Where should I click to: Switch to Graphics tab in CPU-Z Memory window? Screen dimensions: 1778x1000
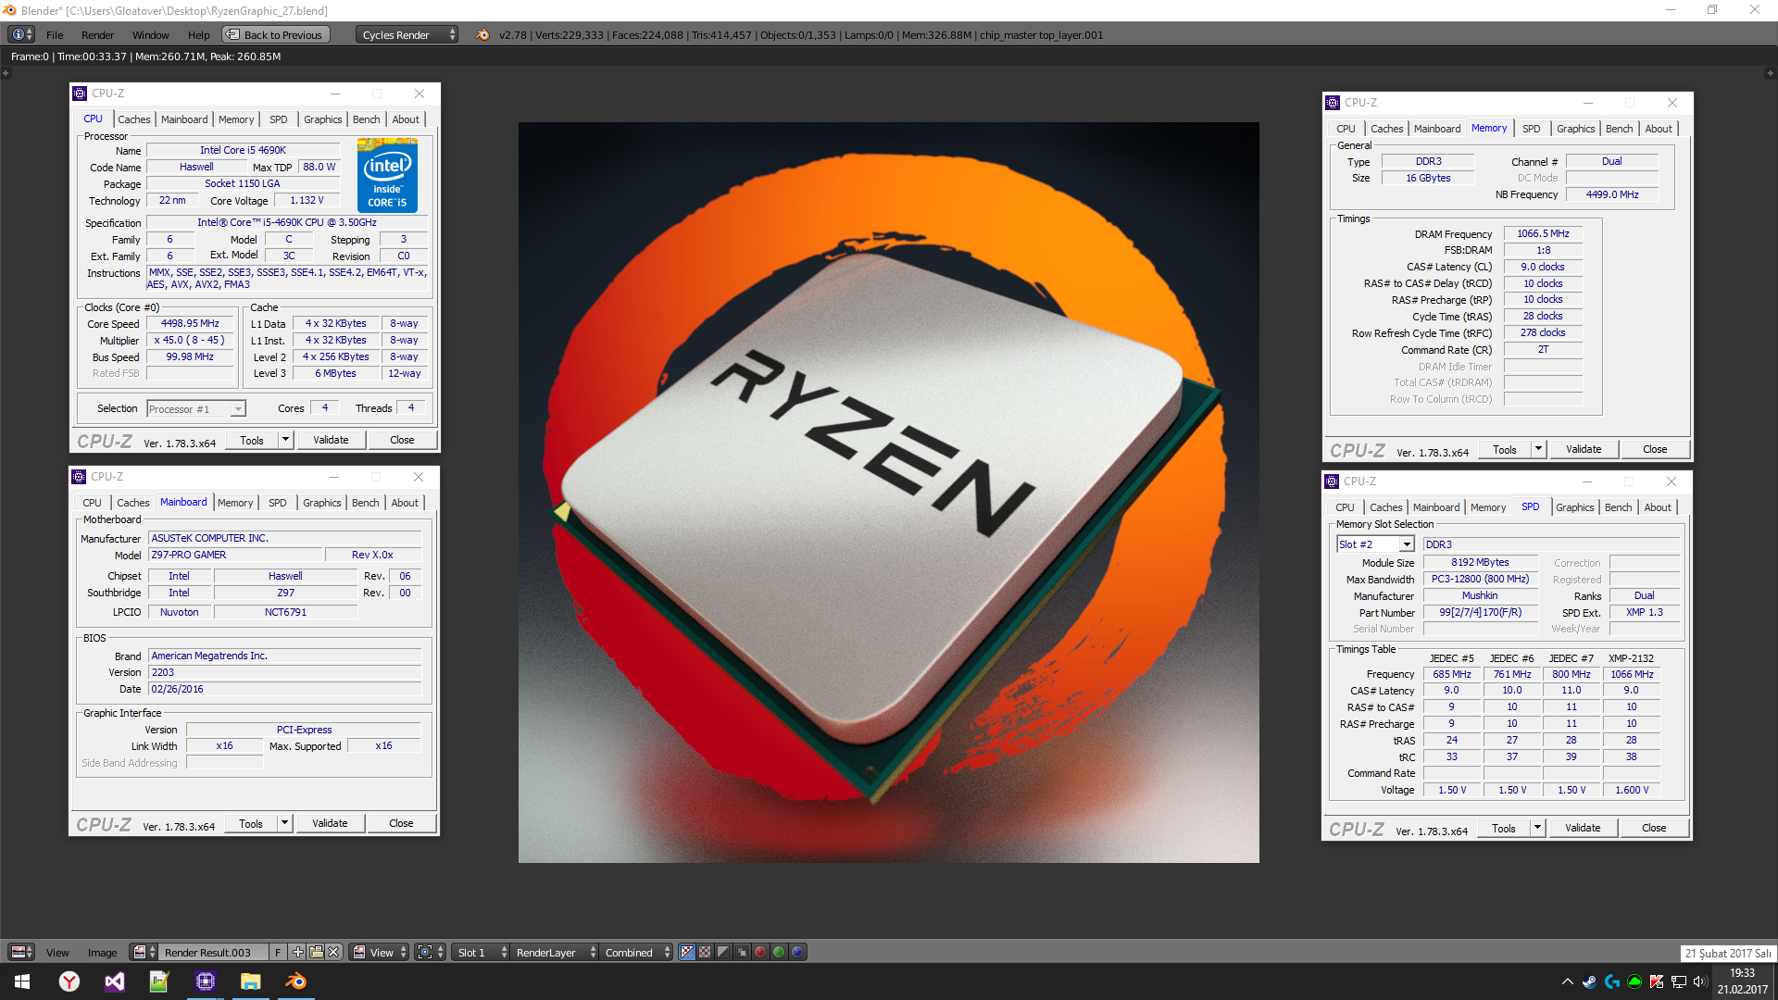[x=1575, y=129]
